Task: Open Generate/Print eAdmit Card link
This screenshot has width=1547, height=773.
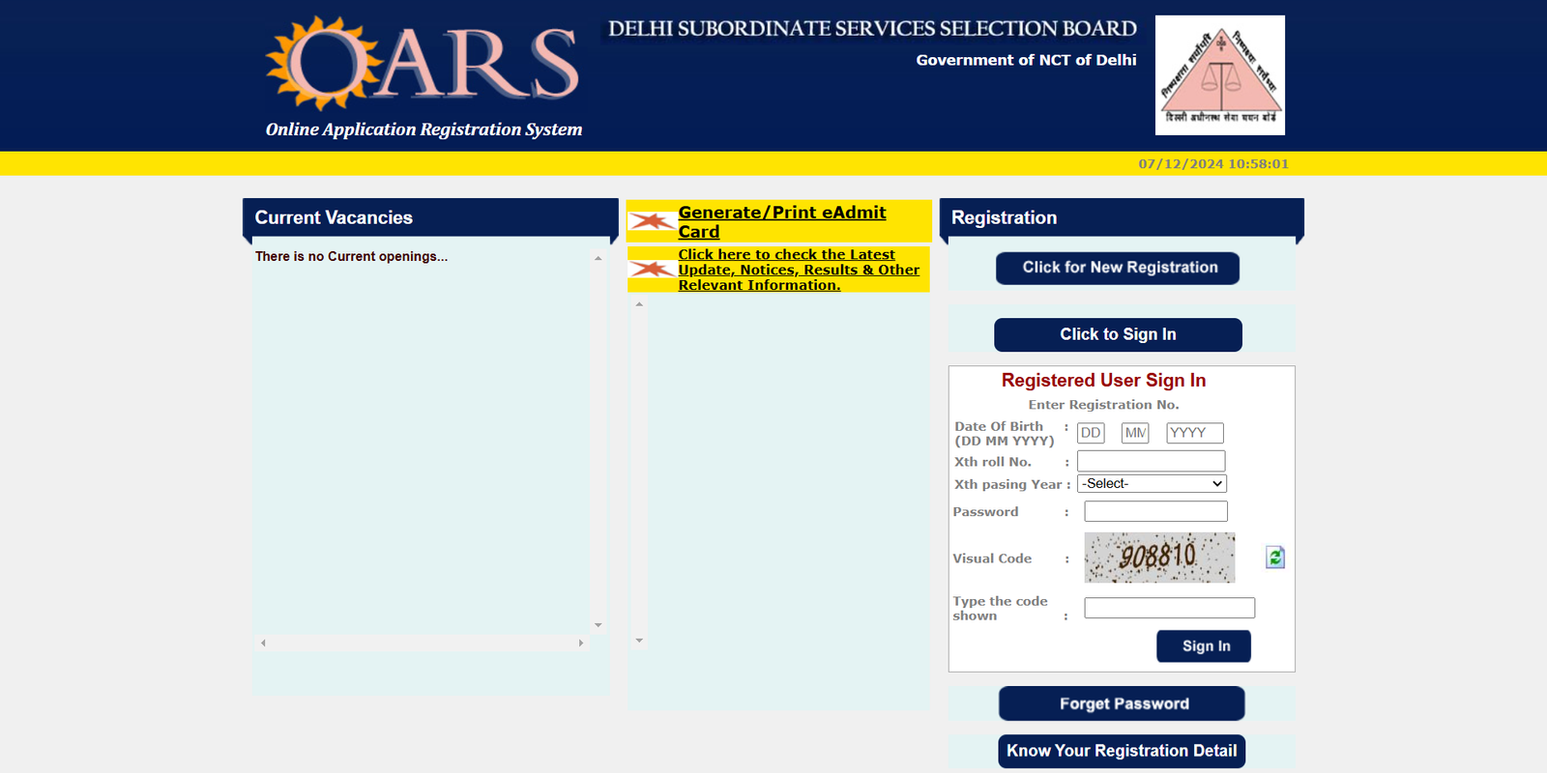Action: 781,221
